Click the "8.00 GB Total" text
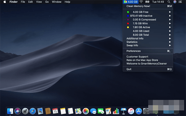The width and height of the screenshot is (186, 116). click(141, 35)
